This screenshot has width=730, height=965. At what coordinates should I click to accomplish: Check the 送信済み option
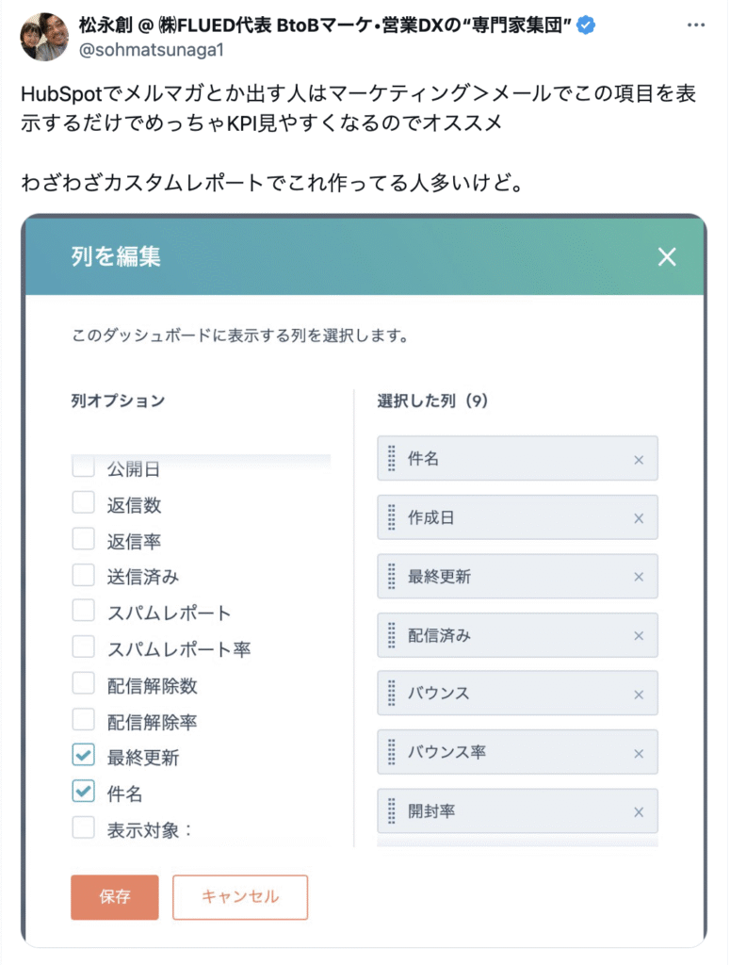[83, 575]
